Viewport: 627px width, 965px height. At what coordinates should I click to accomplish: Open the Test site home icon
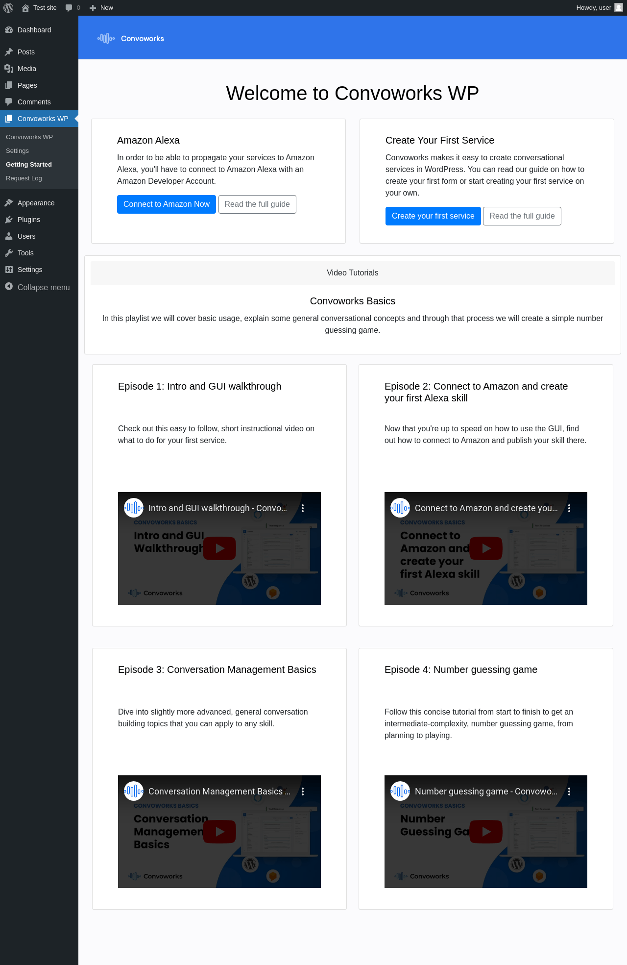(25, 8)
